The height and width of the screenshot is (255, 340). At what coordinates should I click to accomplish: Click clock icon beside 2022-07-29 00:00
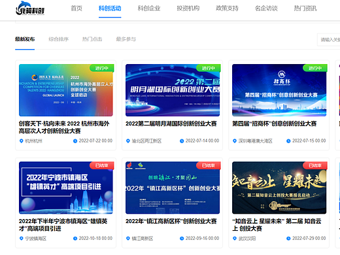tap(288, 239)
